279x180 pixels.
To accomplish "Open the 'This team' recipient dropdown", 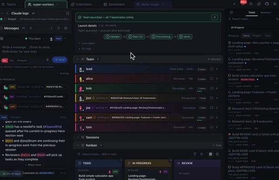I will coord(34,39).
